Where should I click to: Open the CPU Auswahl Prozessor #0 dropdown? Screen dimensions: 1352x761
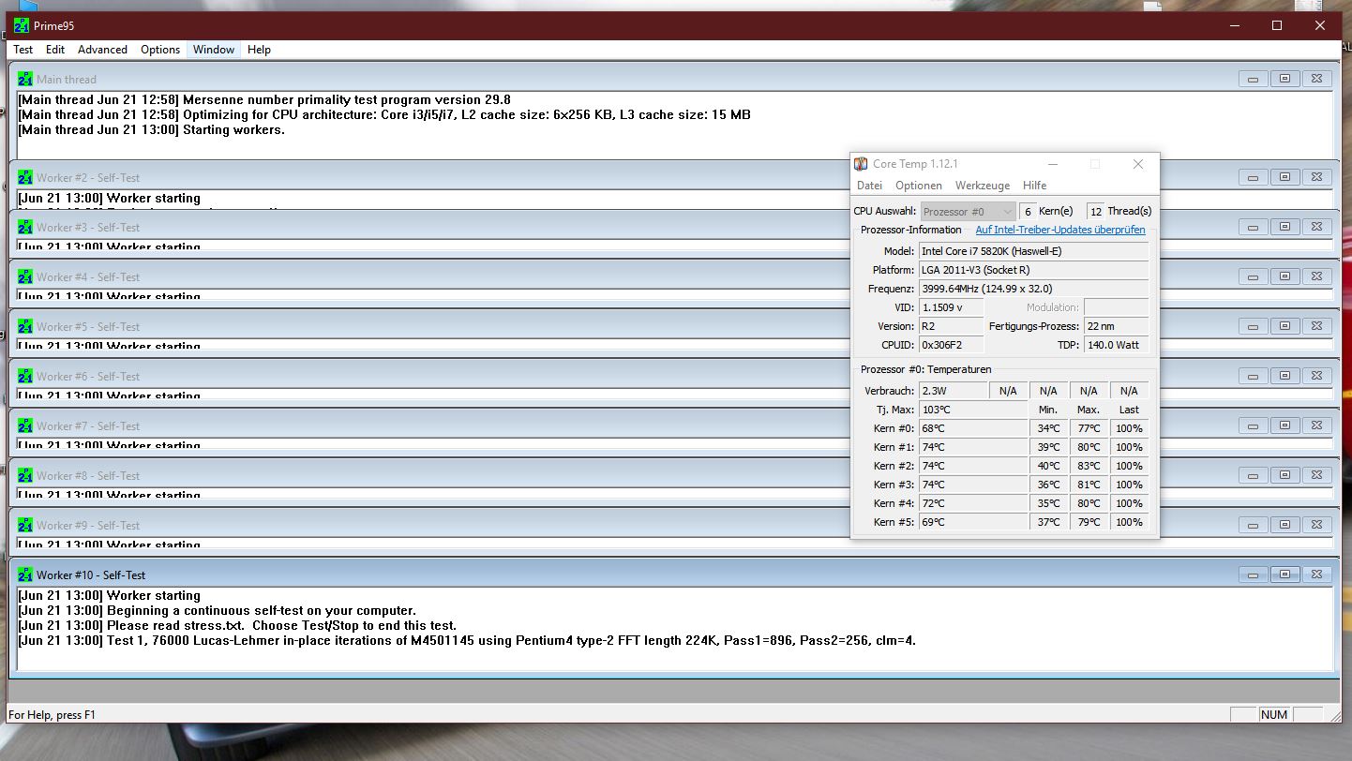[968, 212]
